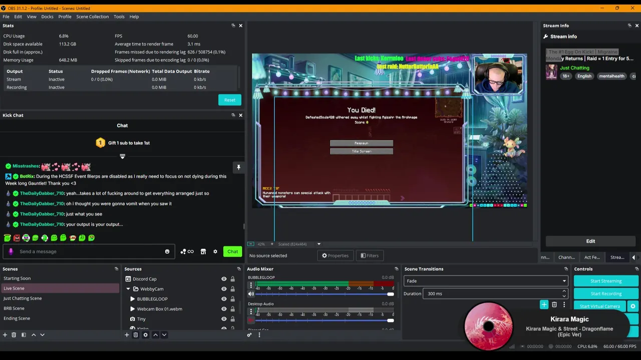Open scene filters icon in Scenes toolbar
This screenshot has width=641, height=360.
click(24, 335)
